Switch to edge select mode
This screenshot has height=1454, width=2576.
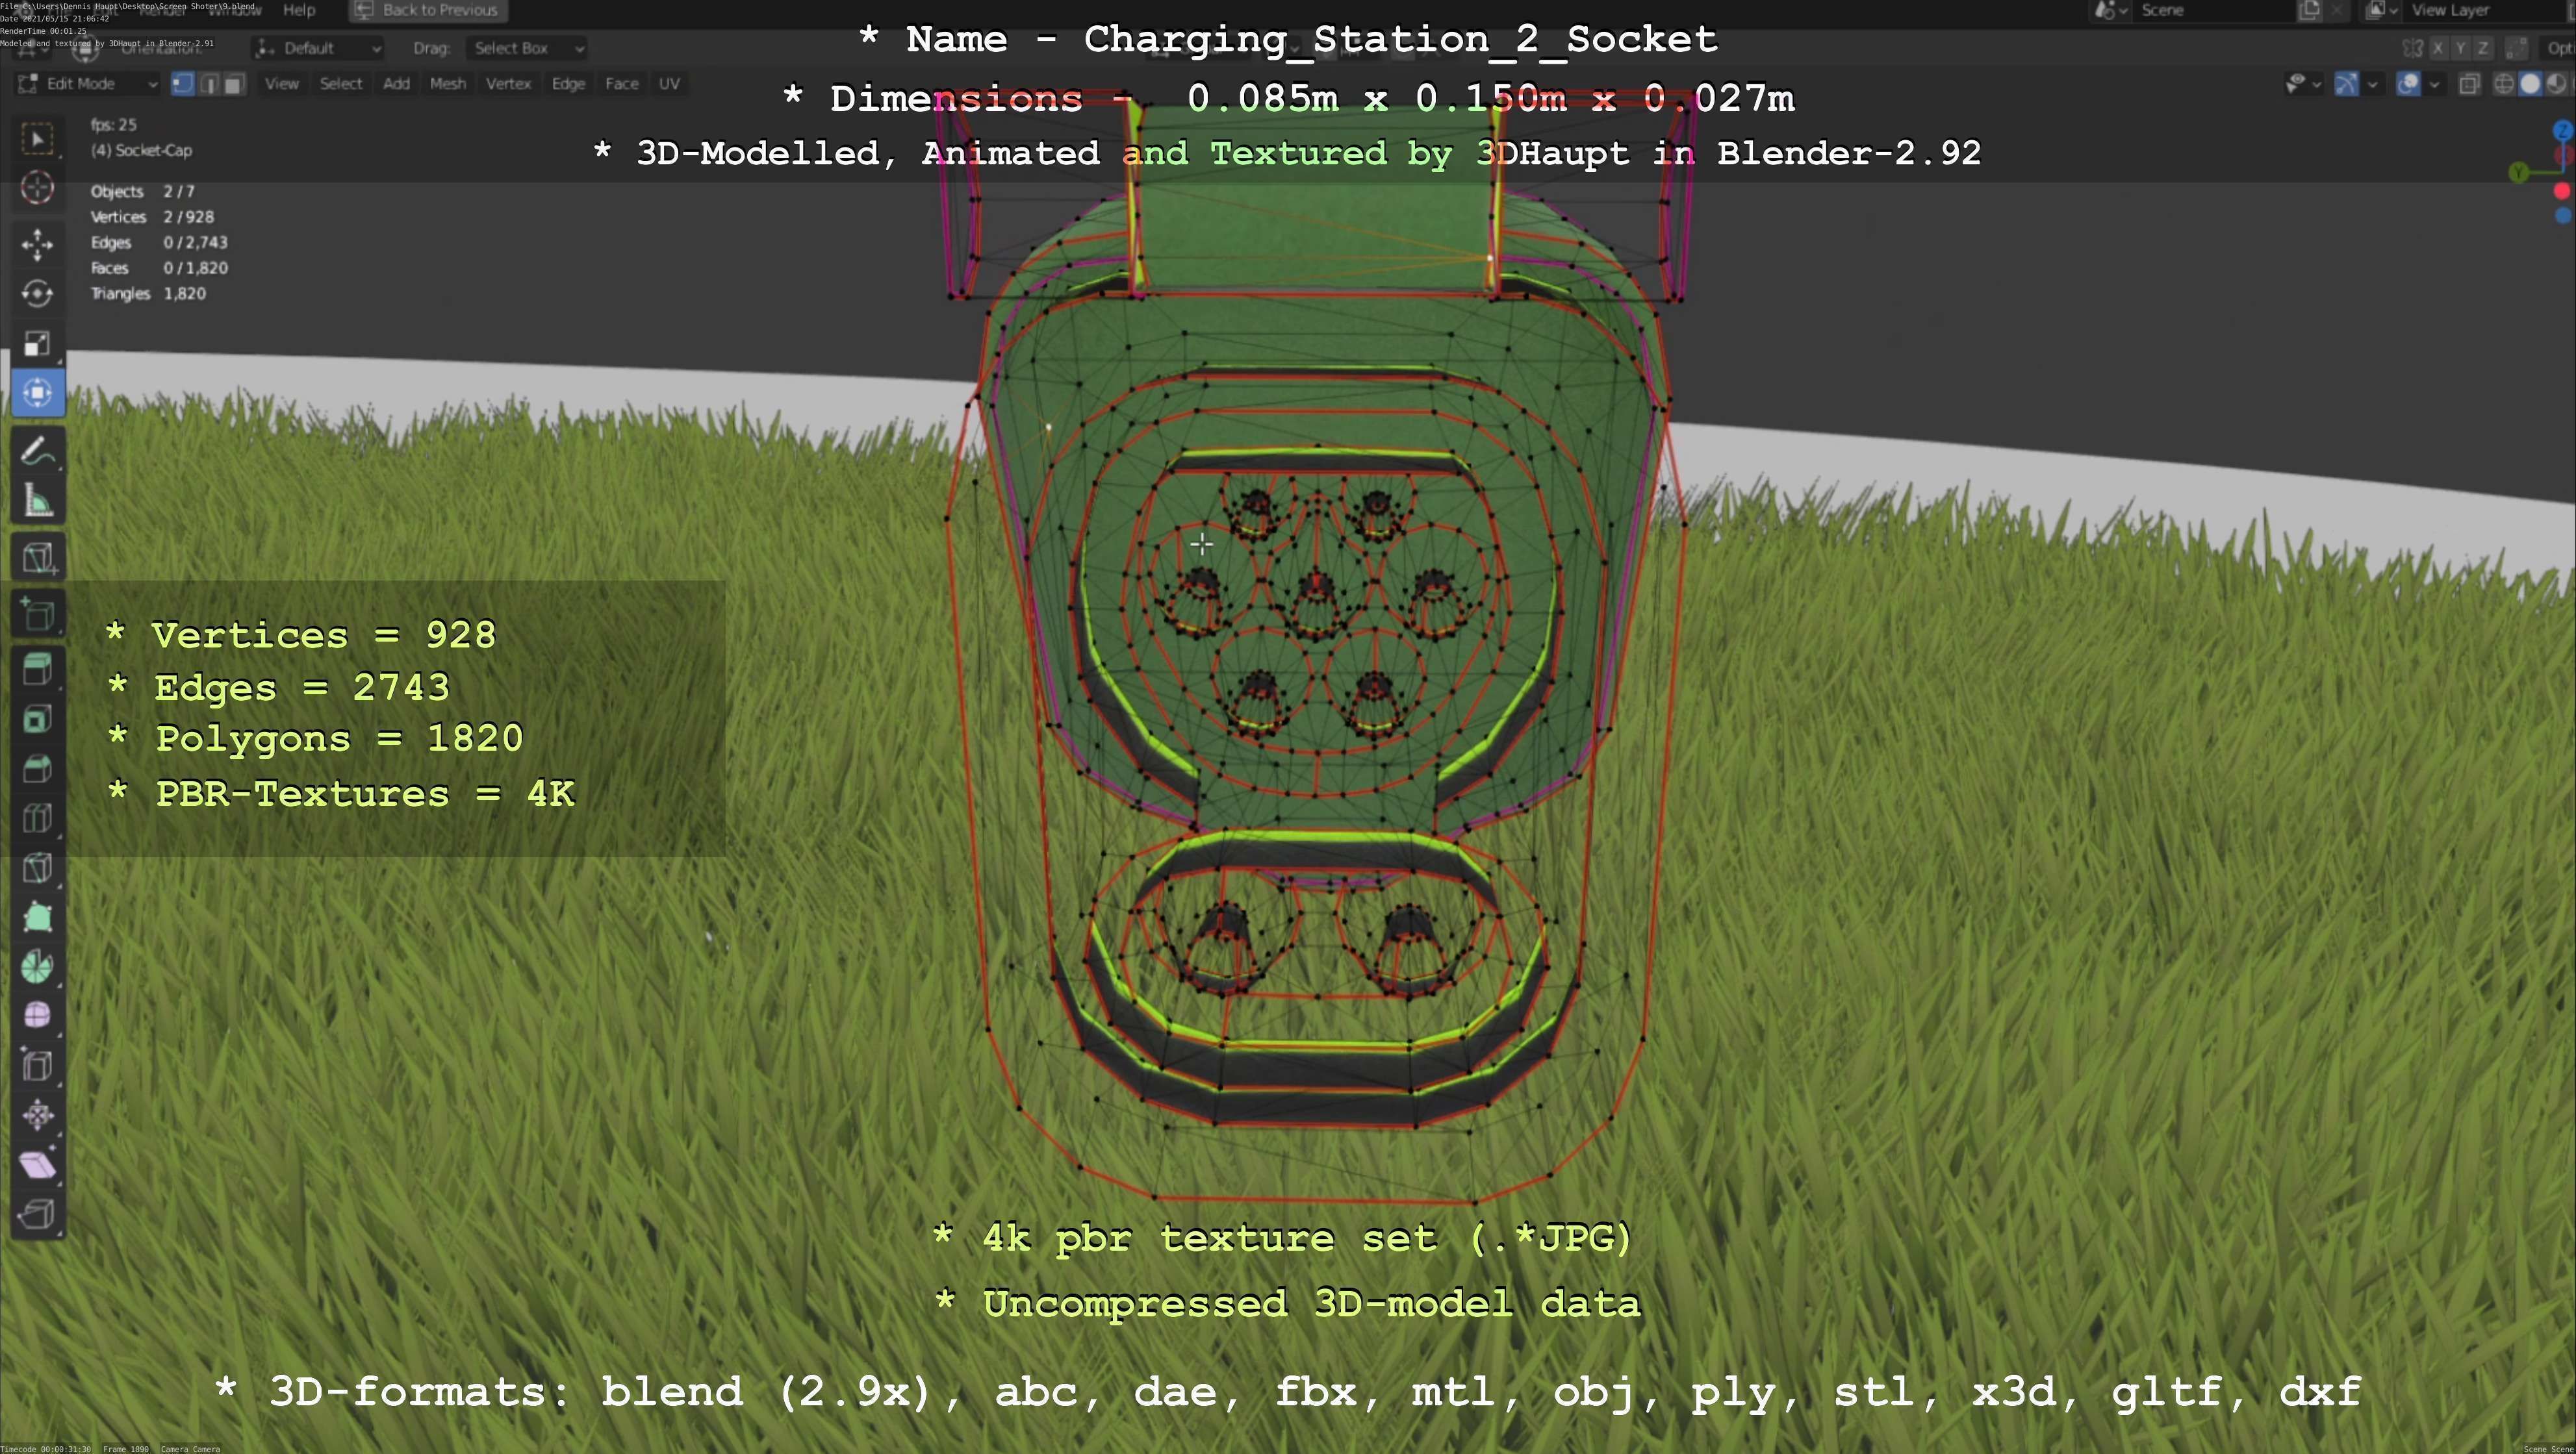208,84
